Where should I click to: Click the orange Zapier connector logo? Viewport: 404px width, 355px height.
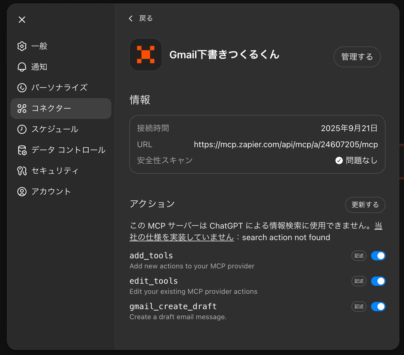(146, 55)
